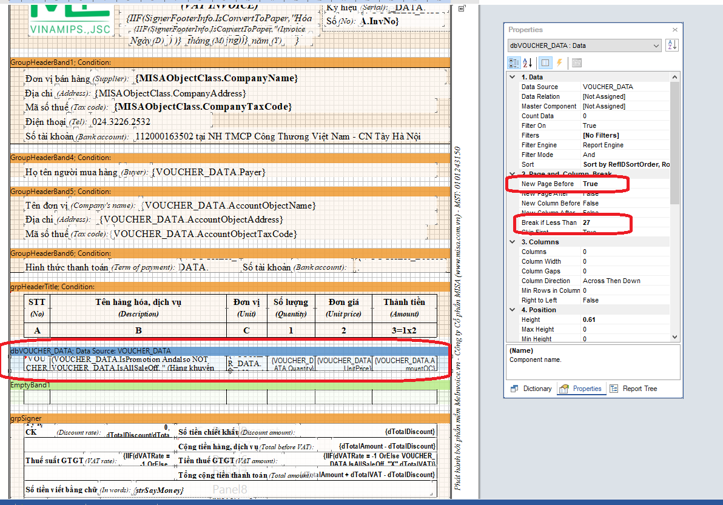Switch Properties grid to Categorized view
The image size is (723, 505).
514,62
